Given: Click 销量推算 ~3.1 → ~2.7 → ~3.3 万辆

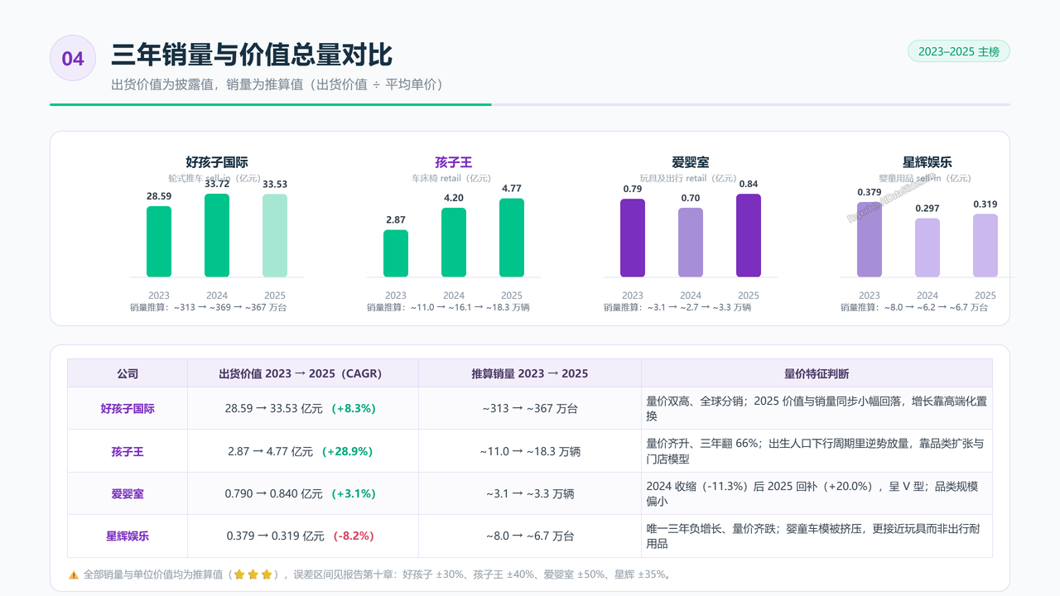Looking at the screenshot, I should (x=677, y=307).
